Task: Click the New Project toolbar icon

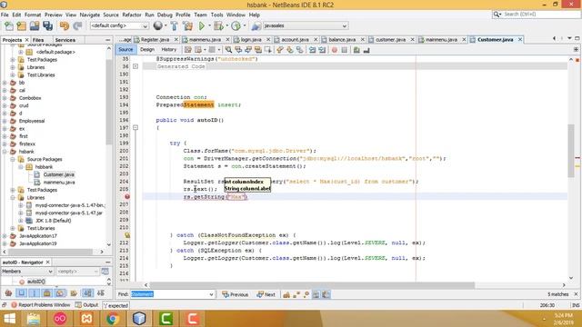Action: click(x=22, y=26)
